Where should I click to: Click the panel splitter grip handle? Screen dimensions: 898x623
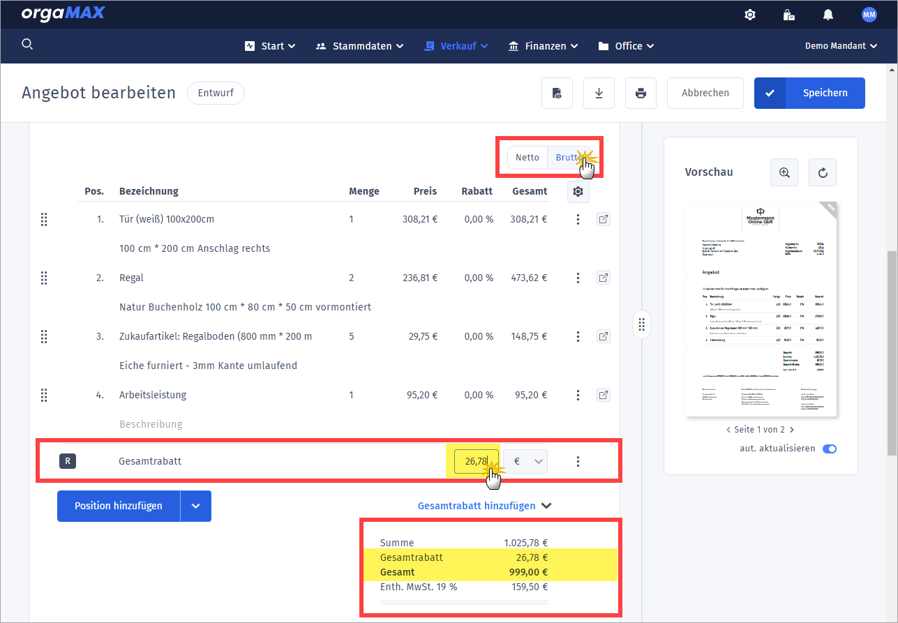[642, 324]
